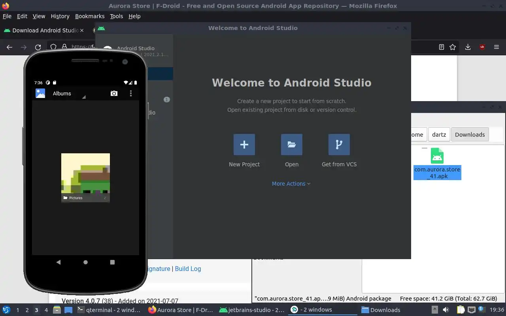
Task: Open the application launcher menu in taskbar
Action: (6, 310)
